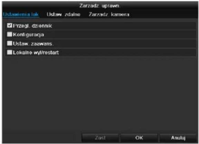Confirm permissions with the OK button
Image resolution: width=199 pixels, height=144 pixels.
click(x=139, y=138)
